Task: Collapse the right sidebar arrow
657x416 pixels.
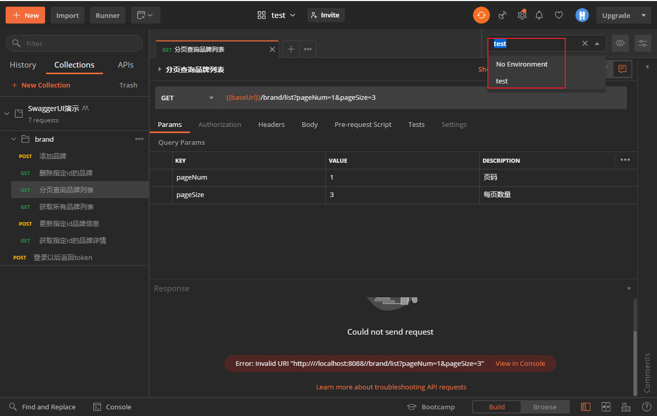Action: coord(647,67)
